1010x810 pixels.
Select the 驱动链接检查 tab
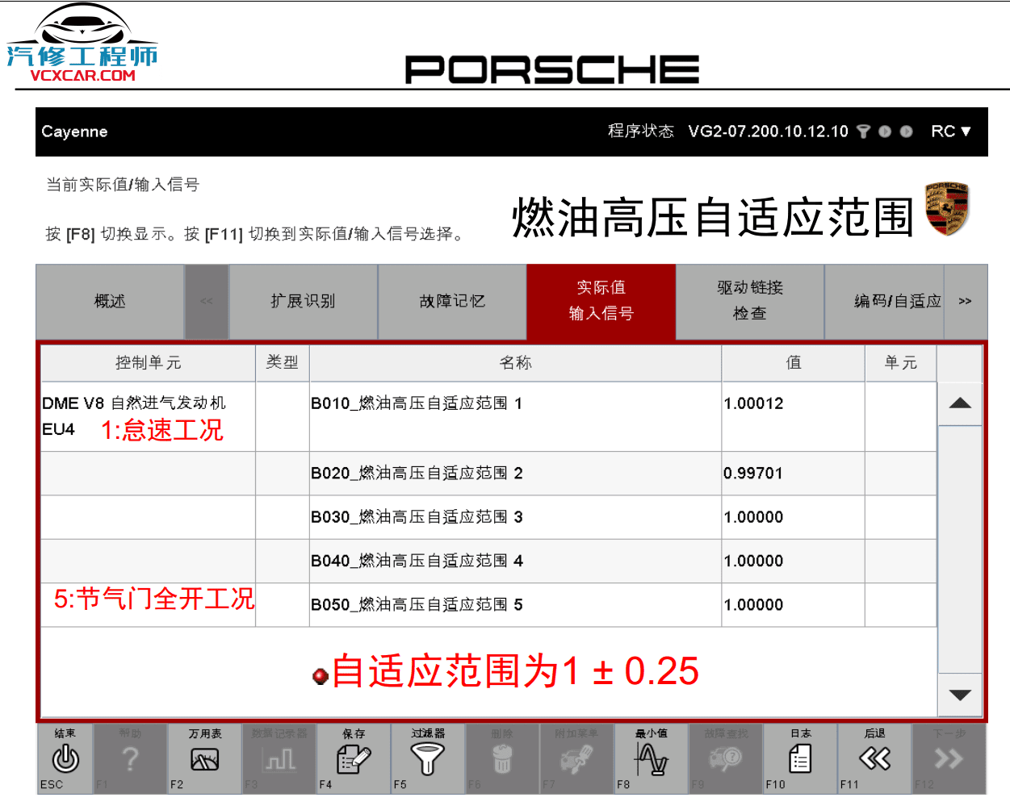pyautogui.click(x=749, y=301)
